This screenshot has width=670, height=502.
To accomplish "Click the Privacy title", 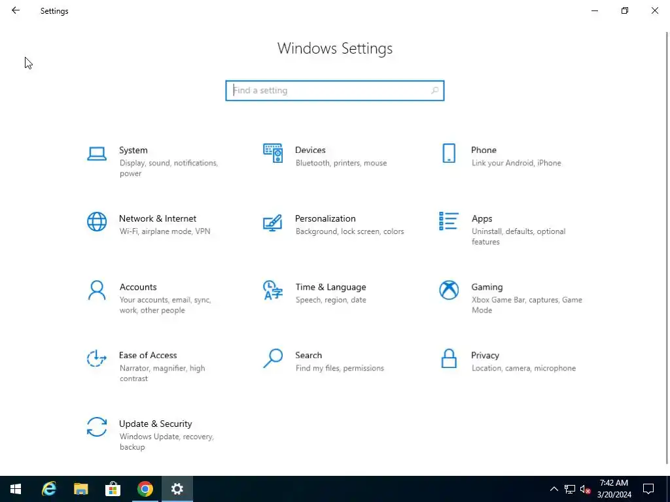I will click(485, 356).
